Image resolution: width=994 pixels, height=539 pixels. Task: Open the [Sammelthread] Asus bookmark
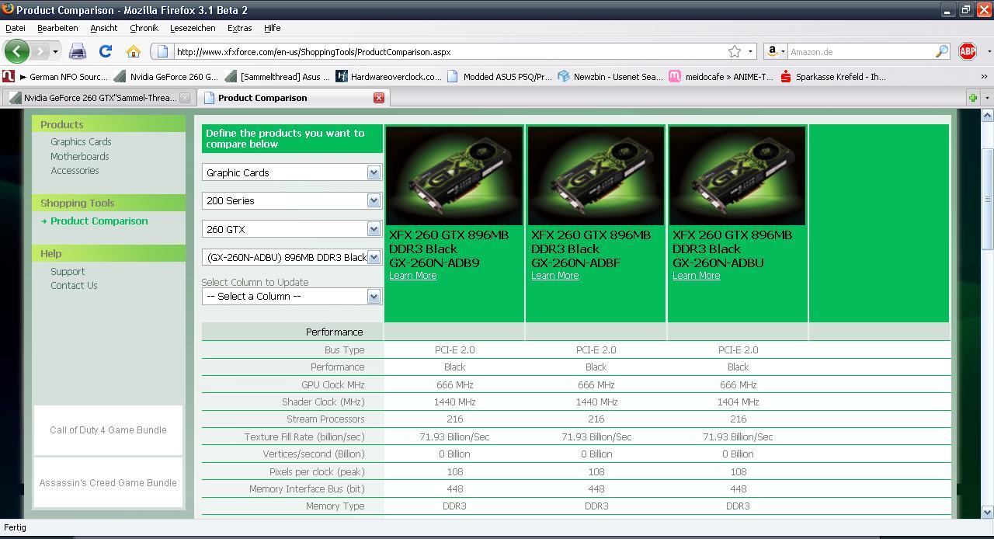(277, 76)
